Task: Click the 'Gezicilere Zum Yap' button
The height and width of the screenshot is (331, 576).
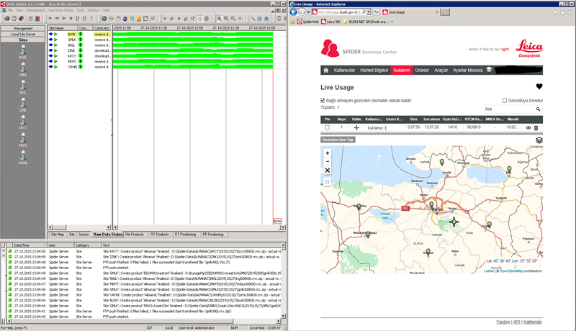Action: (338, 140)
